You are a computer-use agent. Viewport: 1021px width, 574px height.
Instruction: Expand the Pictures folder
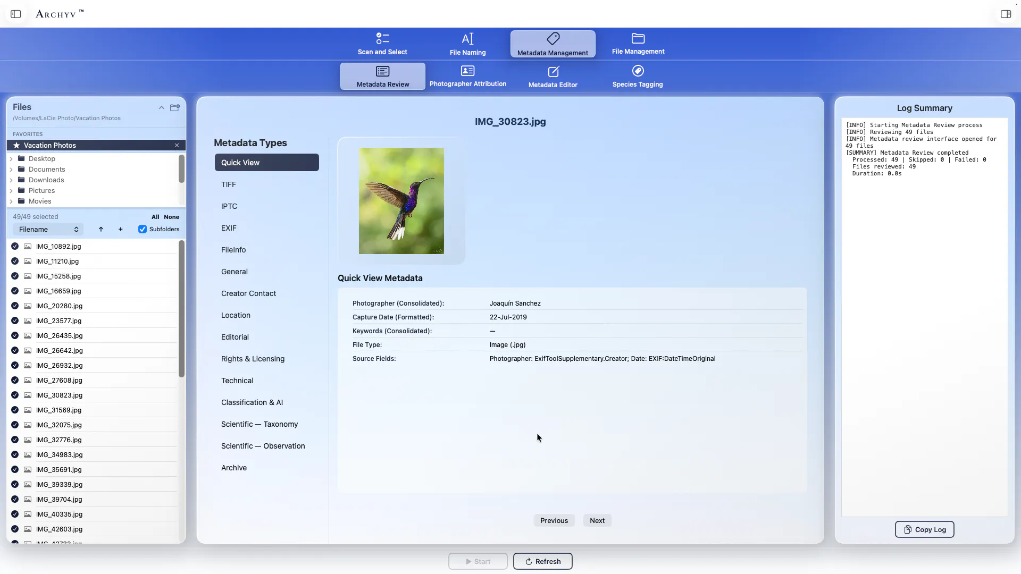coord(11,191)
